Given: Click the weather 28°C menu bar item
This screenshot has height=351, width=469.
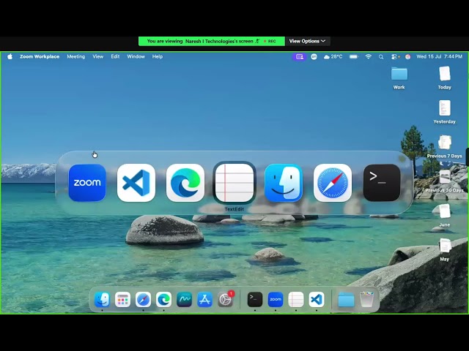Looking at the screenshot, I should 333,56.
